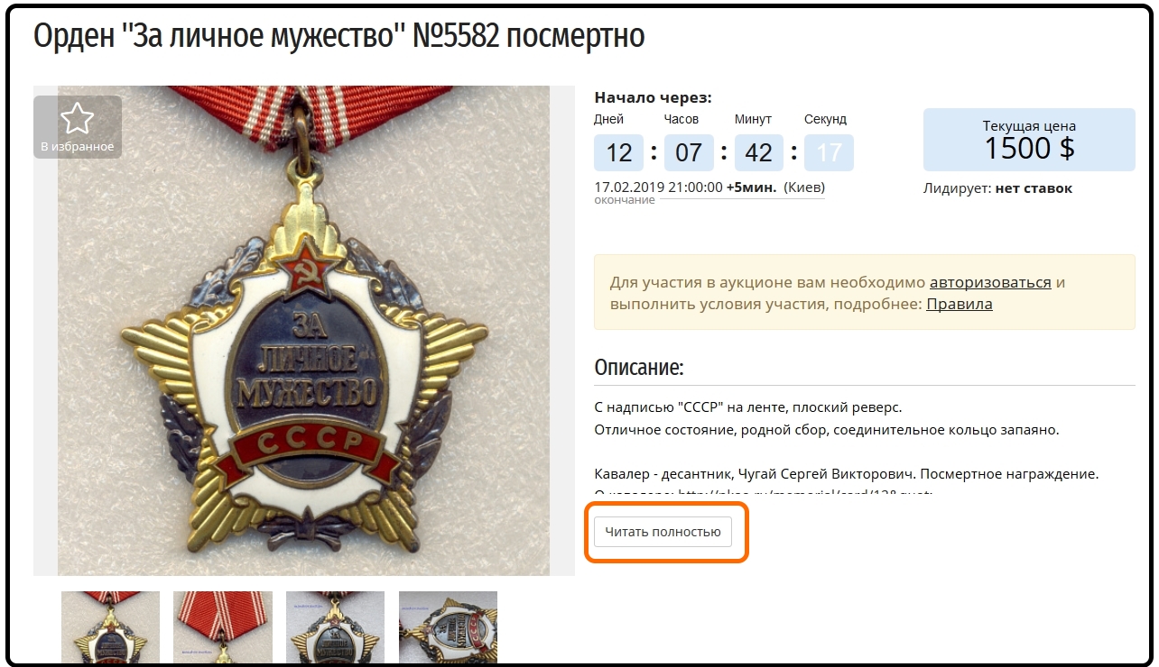Screen dimensions: 1159x667
Task: Expand description with "Читать полностью" button
Action: pyautogui.click(x=663, y=532)
